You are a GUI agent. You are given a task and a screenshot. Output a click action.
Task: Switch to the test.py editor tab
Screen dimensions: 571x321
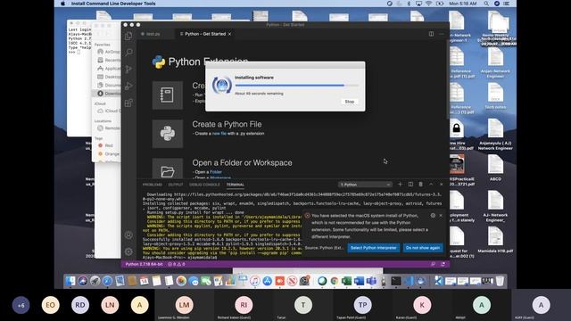coord(153,34)
